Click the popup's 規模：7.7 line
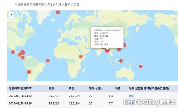 coord(99,41)
